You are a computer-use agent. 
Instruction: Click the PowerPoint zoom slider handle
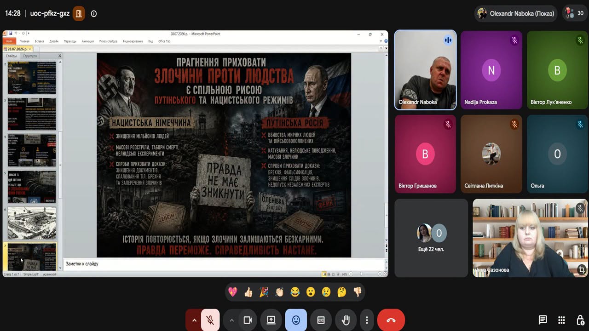(361, 274)
